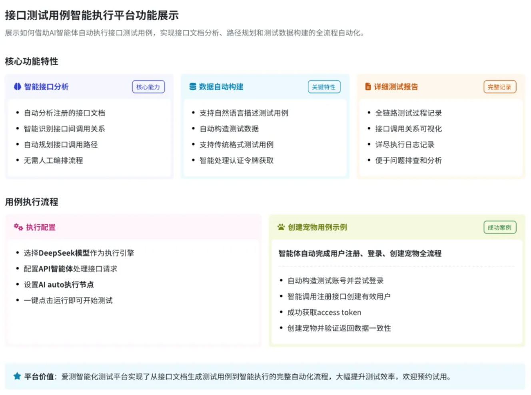
Task: Click the item 智能调用注册接口创建有效用户
Action: click(339, 296)
